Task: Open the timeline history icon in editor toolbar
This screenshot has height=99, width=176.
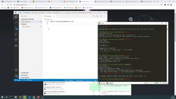Action: coord(94,16)
